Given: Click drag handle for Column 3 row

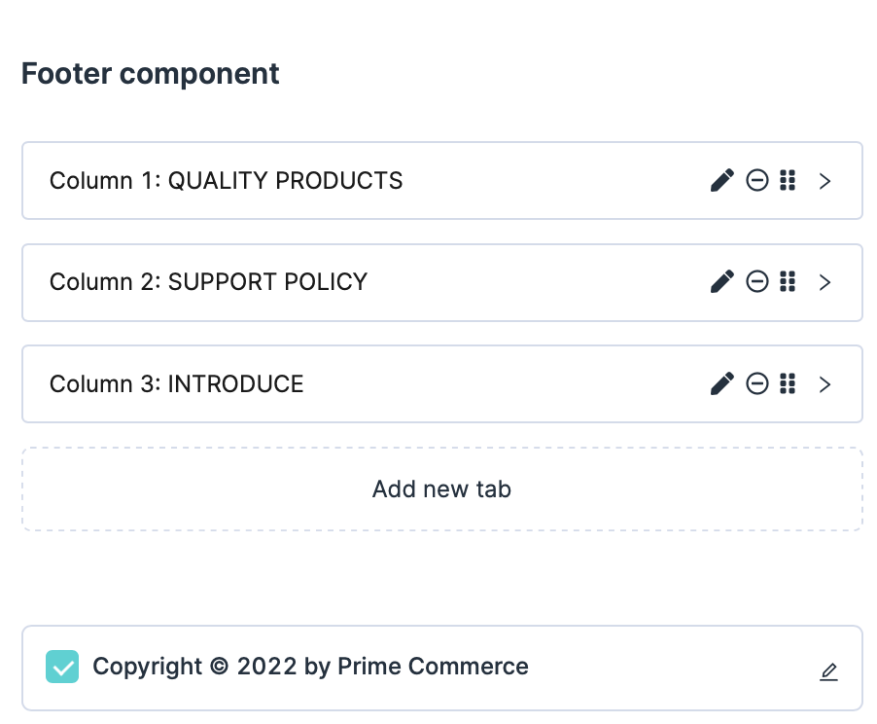Looking at the screenshot, I should point(789,384).
